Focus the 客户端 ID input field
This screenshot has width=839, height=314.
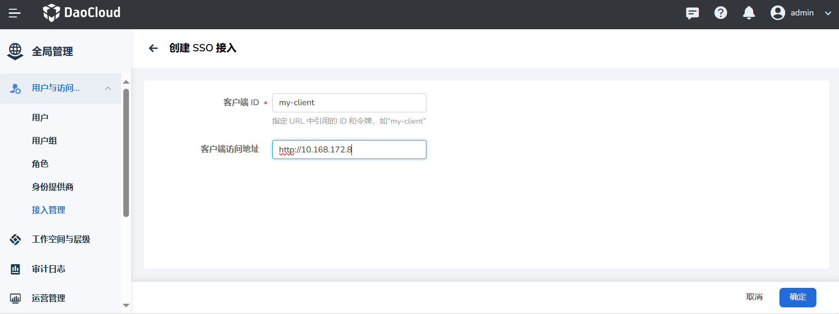349,103
